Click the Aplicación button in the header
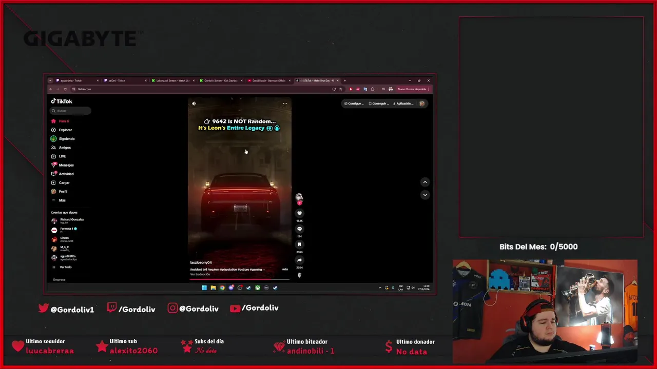Screen dimensions: 657x369 [x=403, y=104]
